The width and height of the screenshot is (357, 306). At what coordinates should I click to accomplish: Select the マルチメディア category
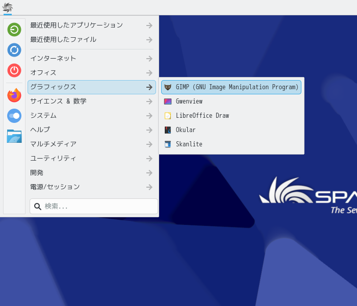point(92,144)
